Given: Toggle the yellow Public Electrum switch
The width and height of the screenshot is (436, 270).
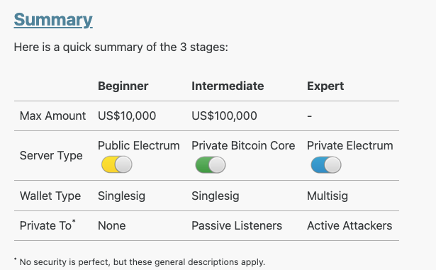Looking at the screenshot, I should coord(117,164).
